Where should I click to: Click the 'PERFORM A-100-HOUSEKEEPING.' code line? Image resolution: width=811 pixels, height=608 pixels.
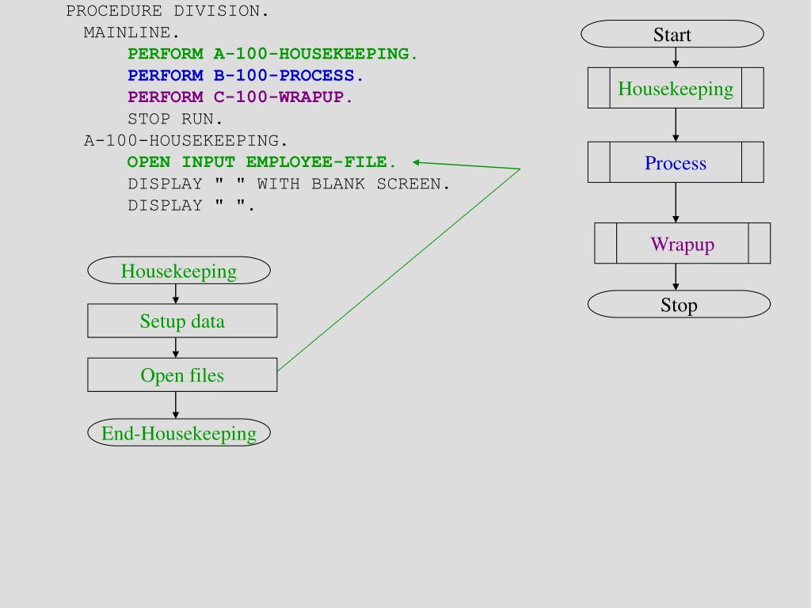272,54
